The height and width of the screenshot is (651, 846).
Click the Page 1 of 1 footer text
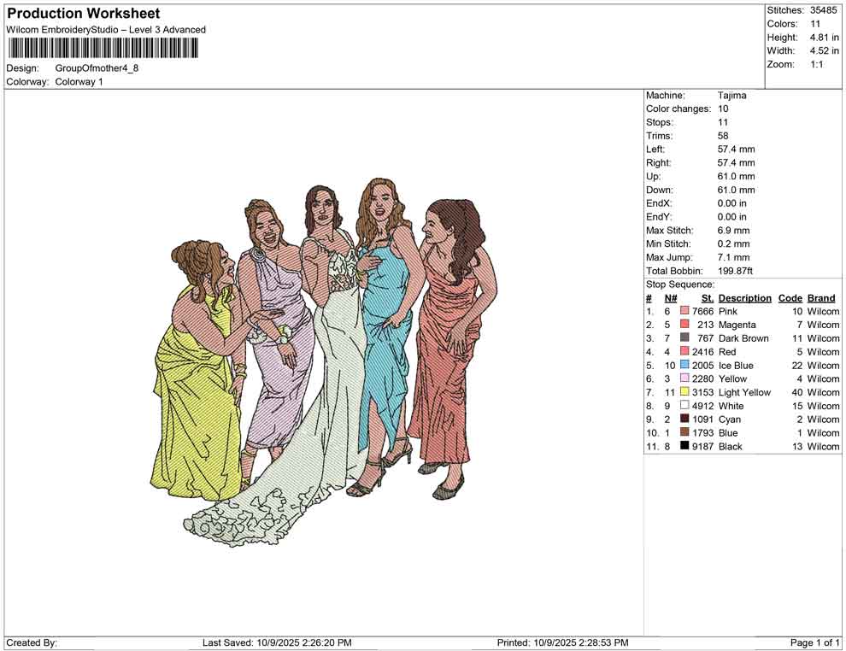[x=815, y=642]
